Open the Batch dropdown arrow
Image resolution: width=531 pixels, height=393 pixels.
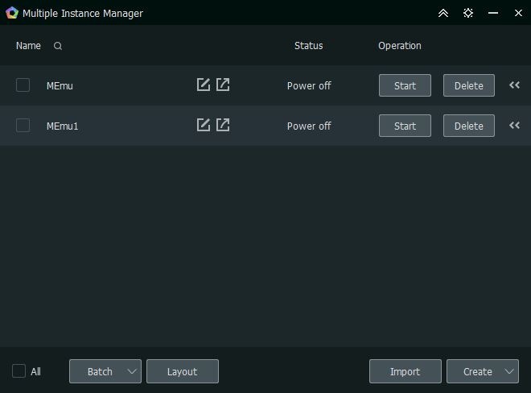coord(132,371)
